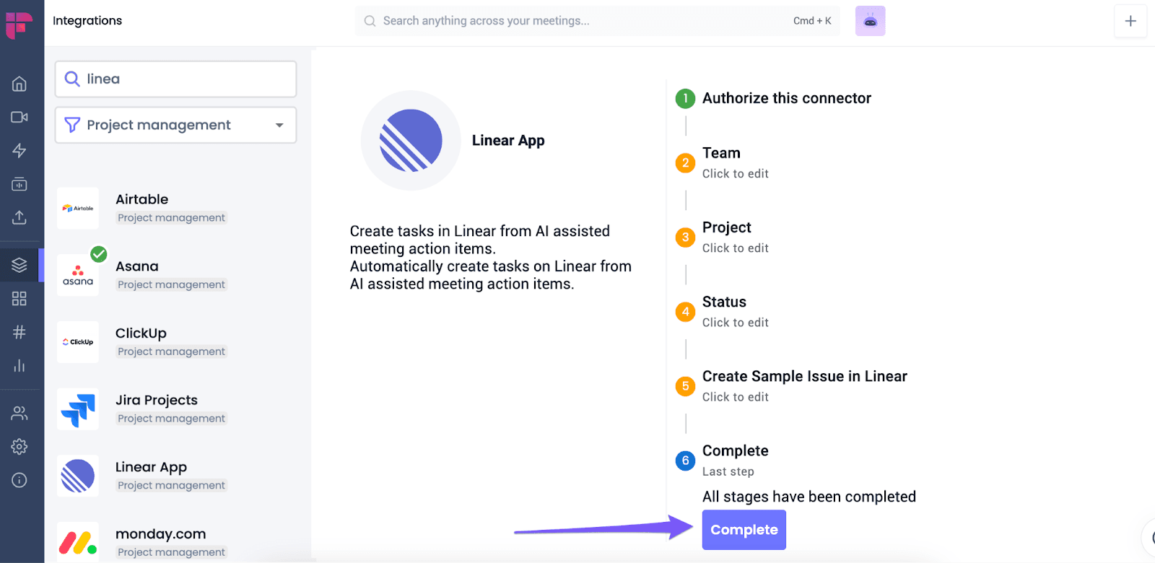Click the Airtable logo thumbnail
This screenshot has width=1155, height=563.
78,208
